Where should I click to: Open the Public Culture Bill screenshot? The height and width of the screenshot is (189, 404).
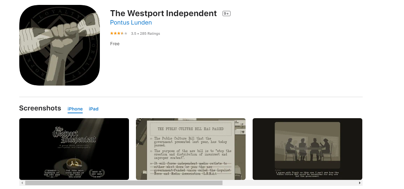(x=191, y=149)
